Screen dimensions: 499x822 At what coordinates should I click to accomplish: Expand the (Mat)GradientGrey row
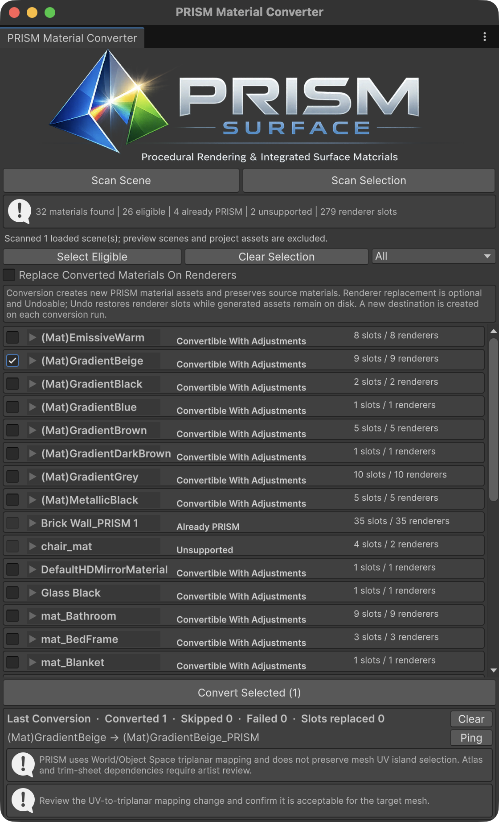(x=33, y=477)
